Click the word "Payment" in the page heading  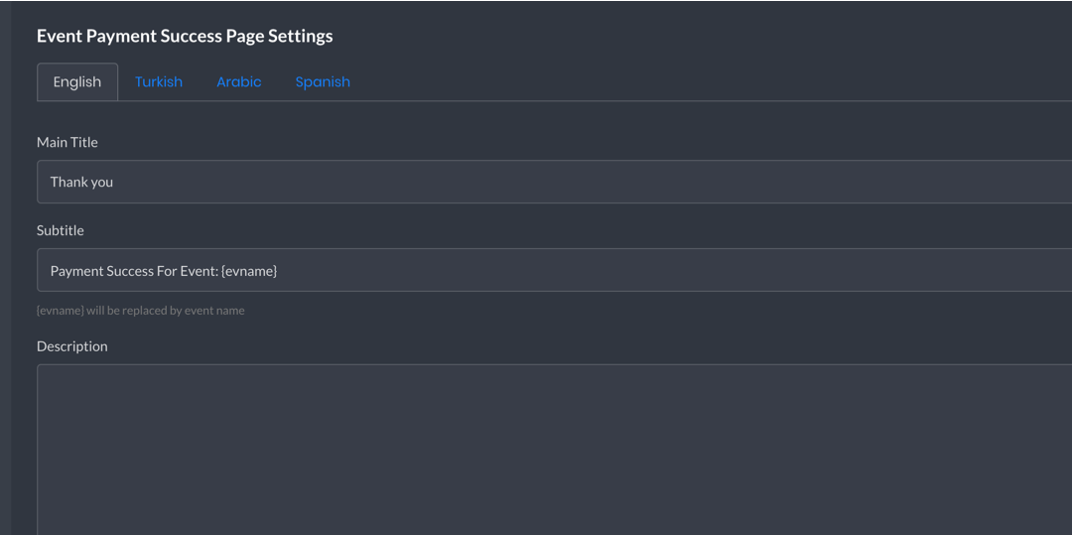[x=121, y=36]
